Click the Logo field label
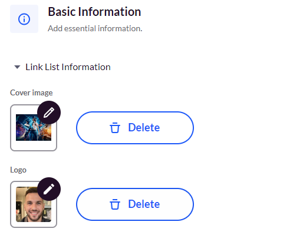The height and width of the screenshot is (235, 303). 18,170
